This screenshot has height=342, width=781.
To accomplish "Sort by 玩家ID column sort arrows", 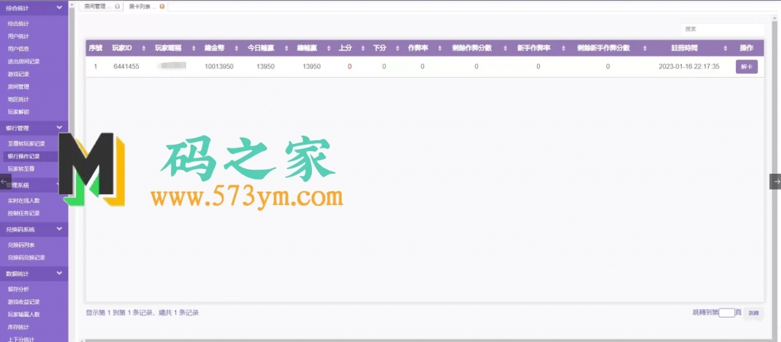I will (143, 48).
